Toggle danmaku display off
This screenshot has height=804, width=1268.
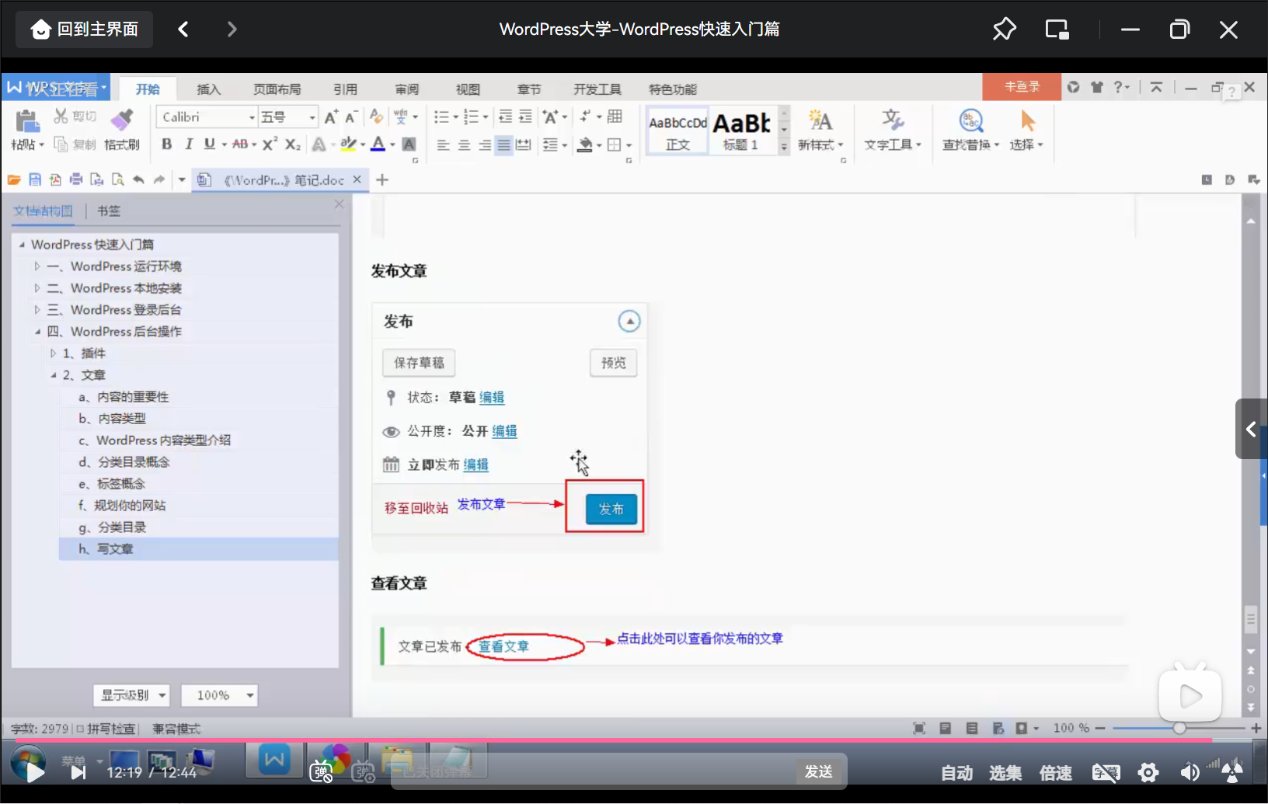(321, 772)
